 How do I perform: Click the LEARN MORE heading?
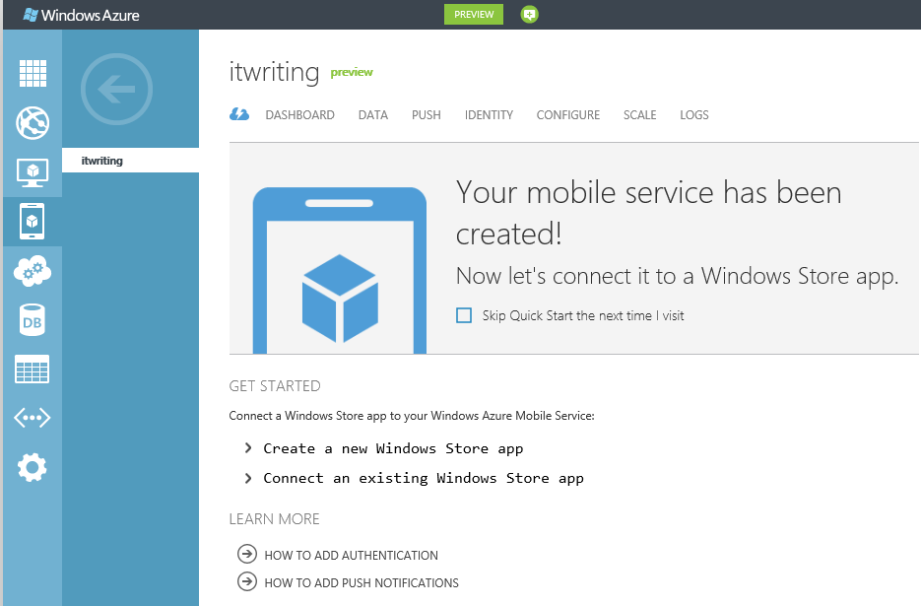[x=274, y=519]
